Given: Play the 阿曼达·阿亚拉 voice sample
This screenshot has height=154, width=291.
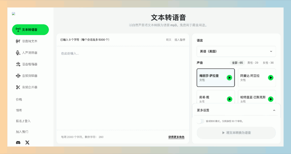Looking at the screenshot, I should [271, 78].
